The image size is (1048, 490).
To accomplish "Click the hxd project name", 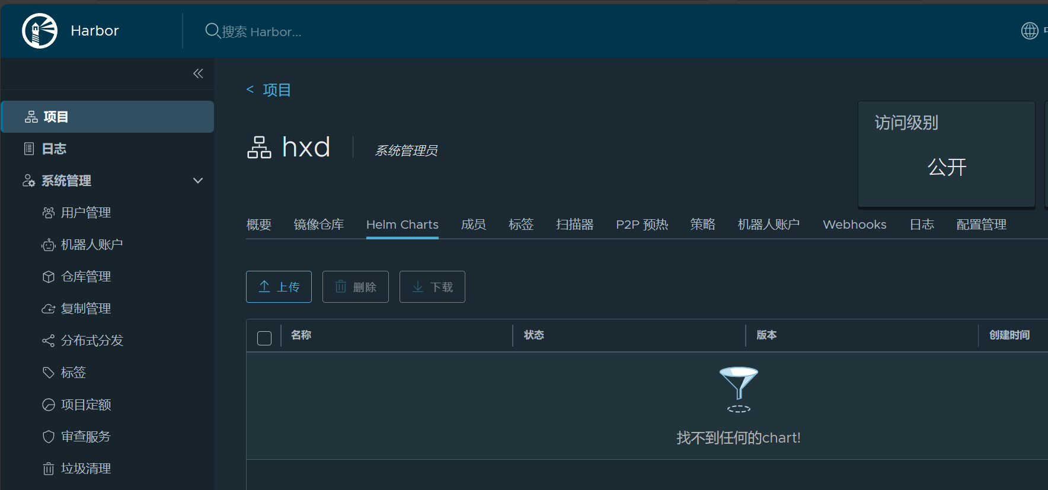I will pos(306,147).
